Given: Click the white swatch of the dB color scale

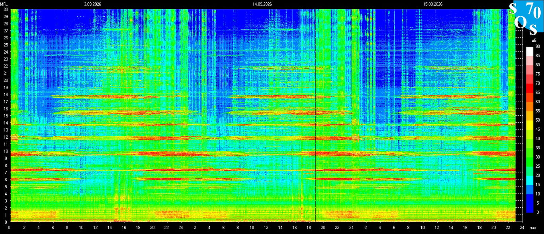Looking at the screenshot, I should (x=529, y=51).
